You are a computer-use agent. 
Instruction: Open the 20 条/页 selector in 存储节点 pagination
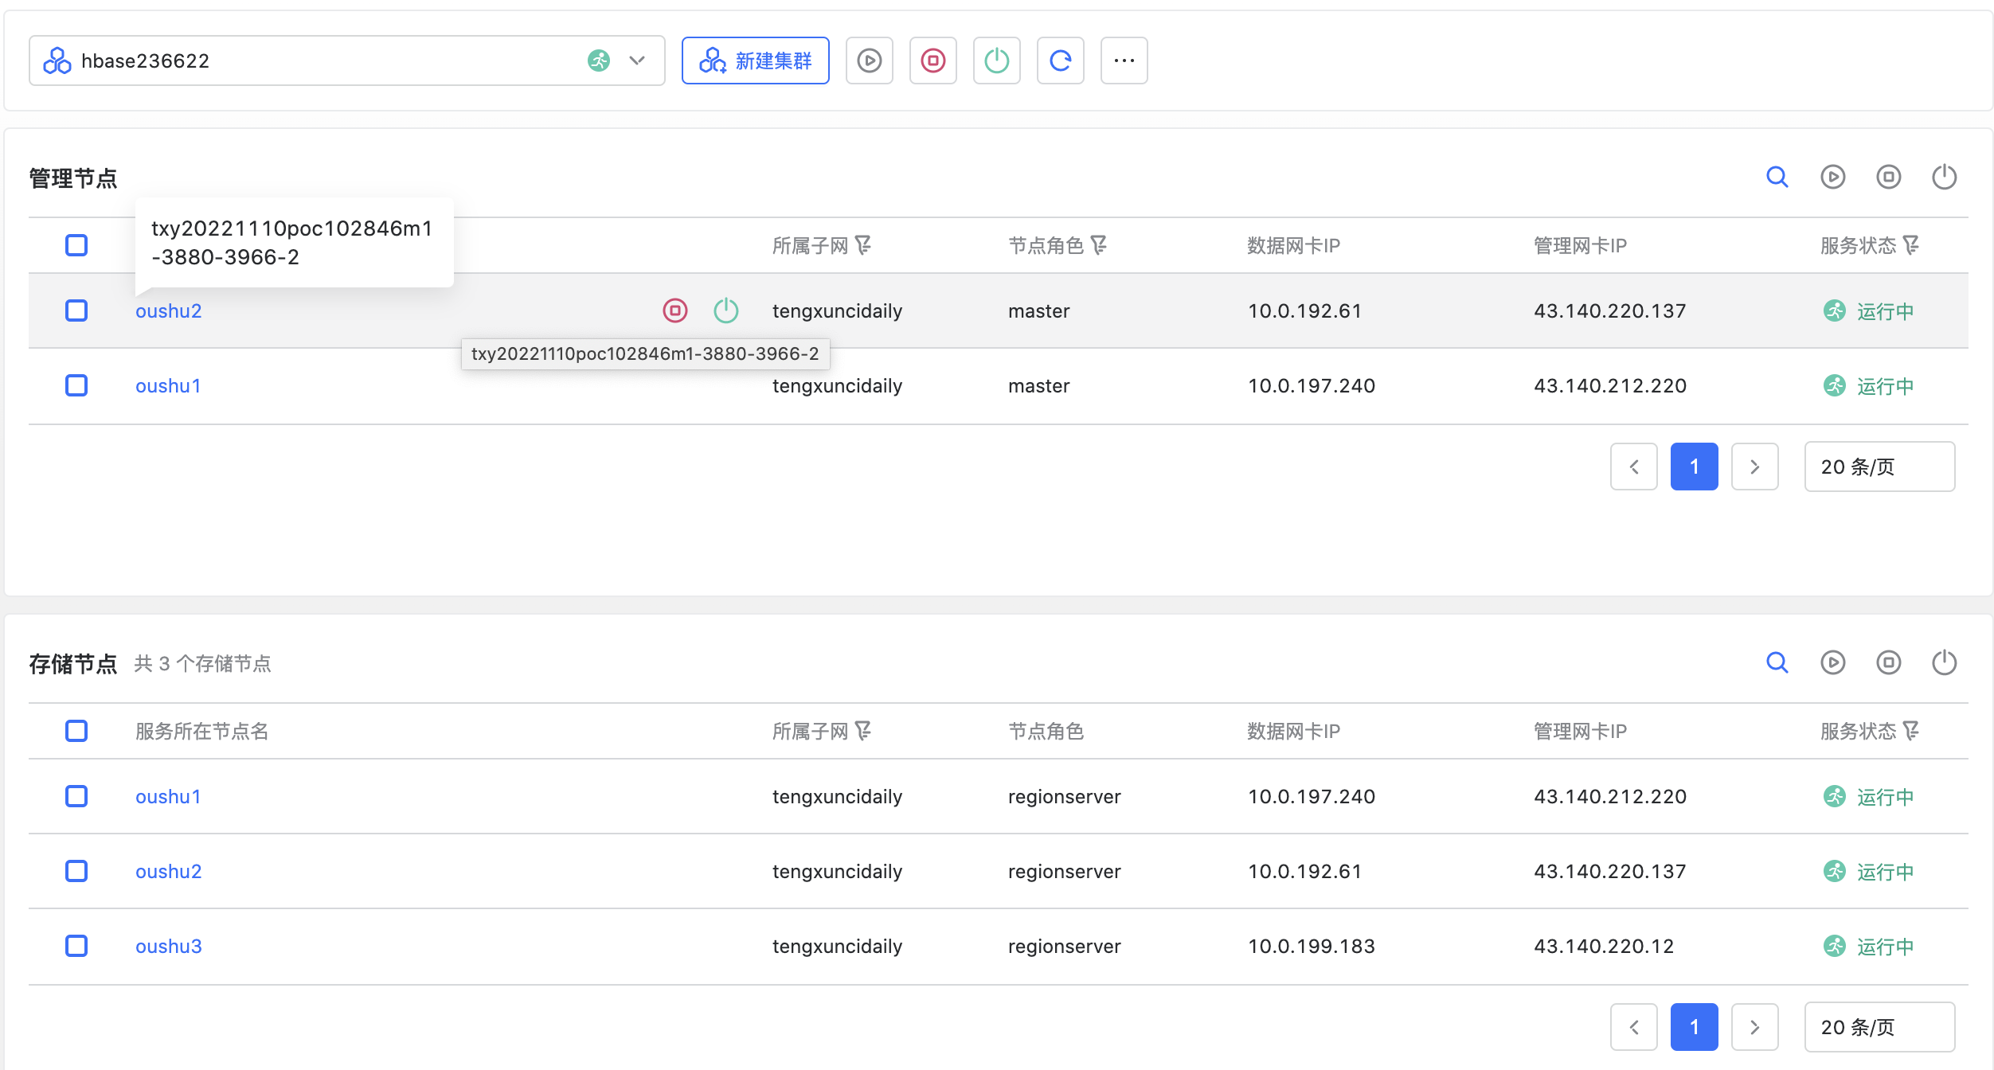click(x=1879, y=1027)
